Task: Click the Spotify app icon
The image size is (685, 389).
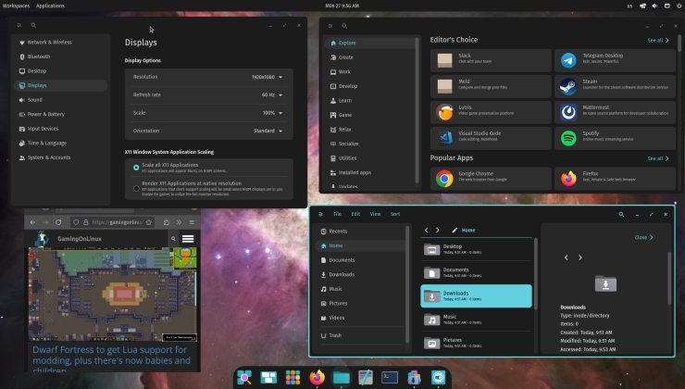Action: point(567,137)
